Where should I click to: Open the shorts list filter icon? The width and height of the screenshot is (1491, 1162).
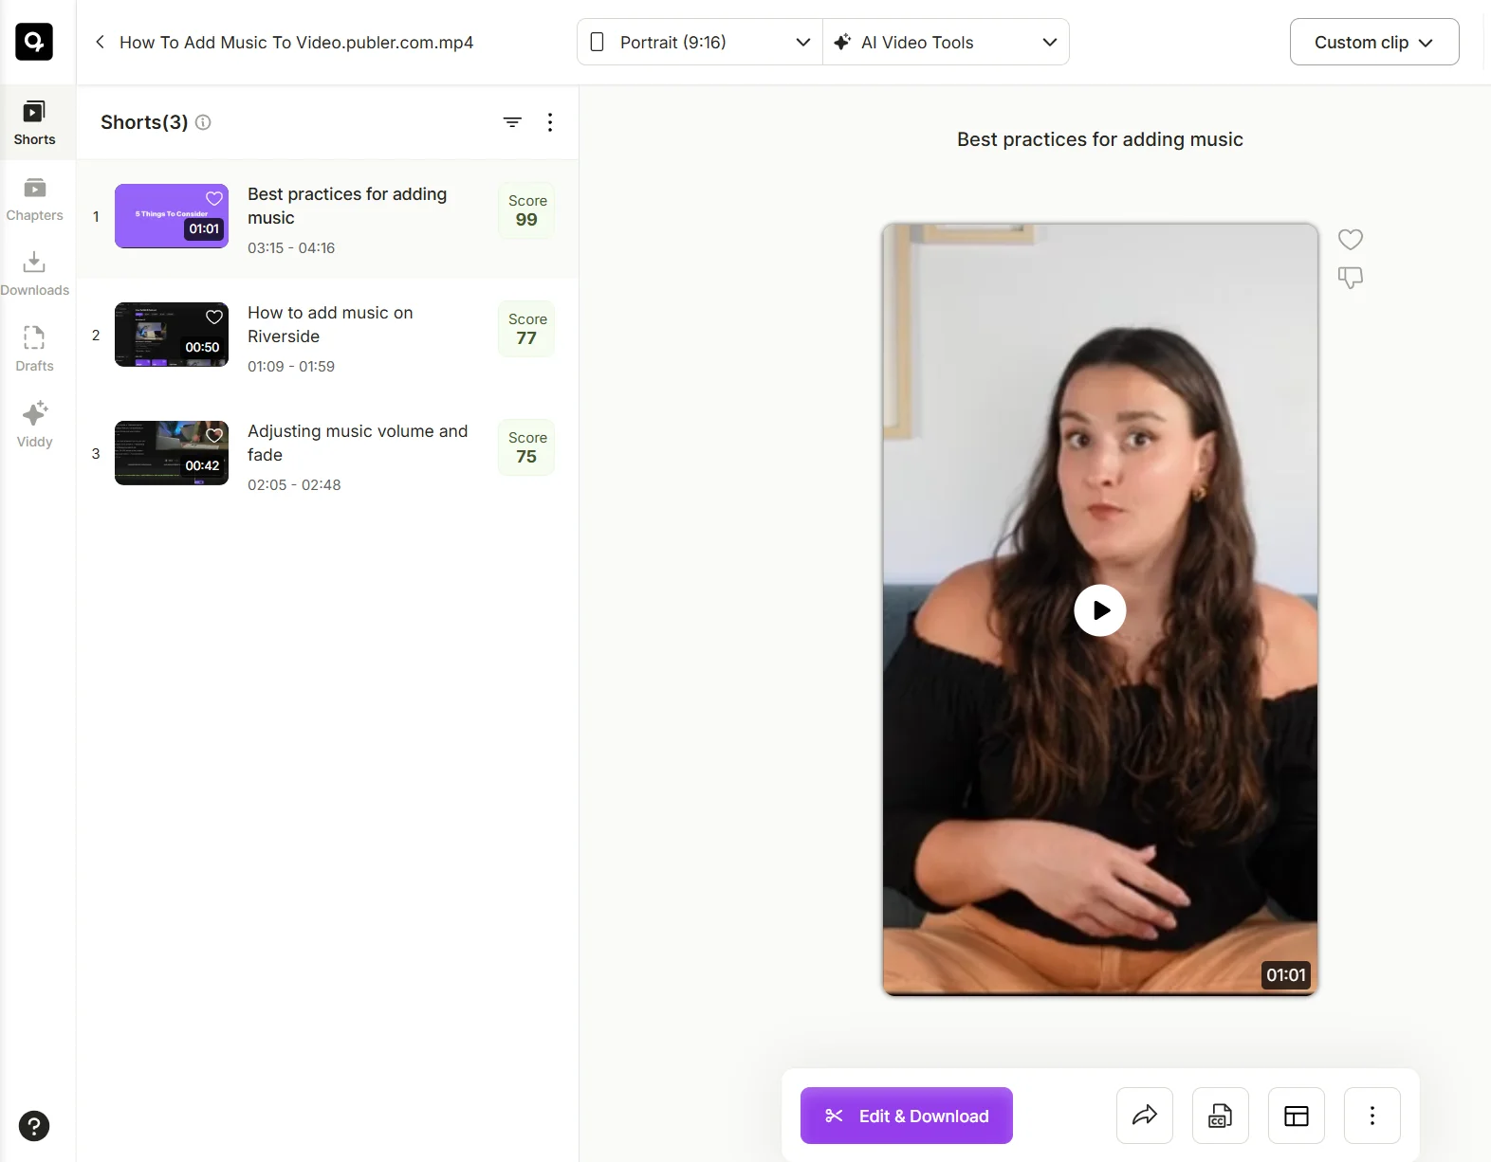[x=512, y=122]
